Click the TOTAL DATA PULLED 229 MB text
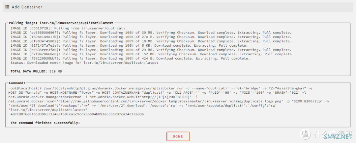The width and height of the screenshot is (356, 143). tap(36, 71)
